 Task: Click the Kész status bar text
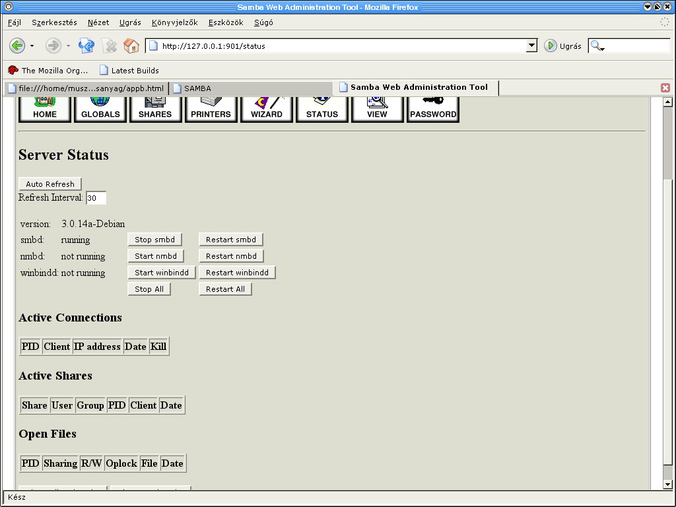[17, 497]
